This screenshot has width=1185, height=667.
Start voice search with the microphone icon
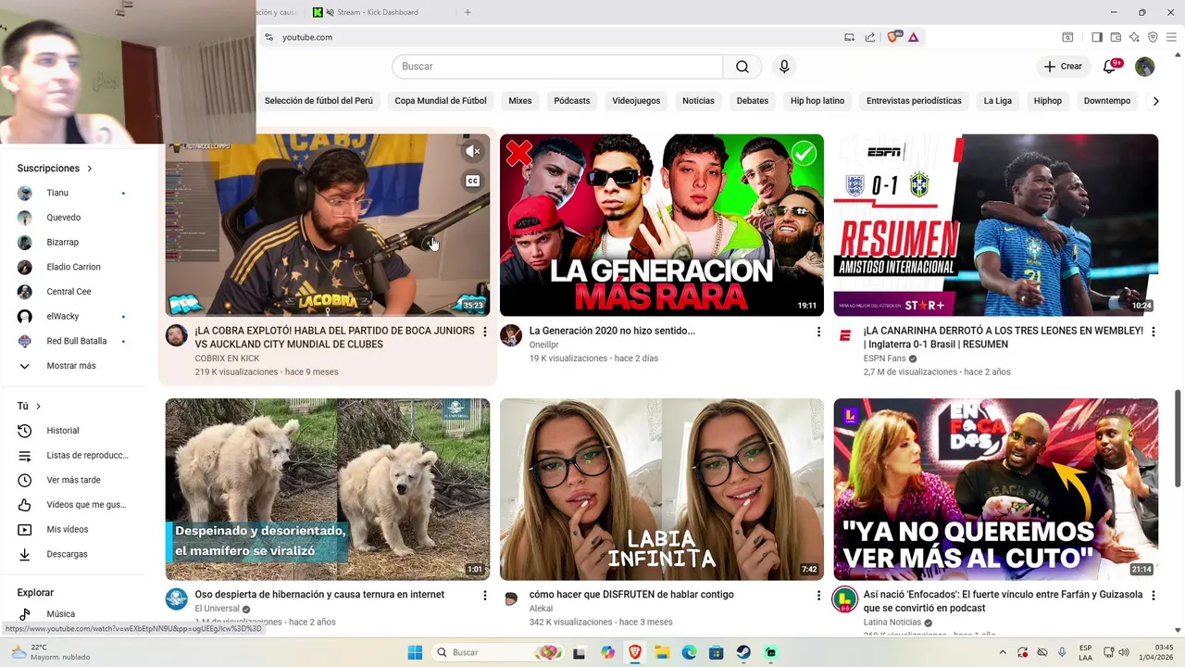[x=784, y=67]
